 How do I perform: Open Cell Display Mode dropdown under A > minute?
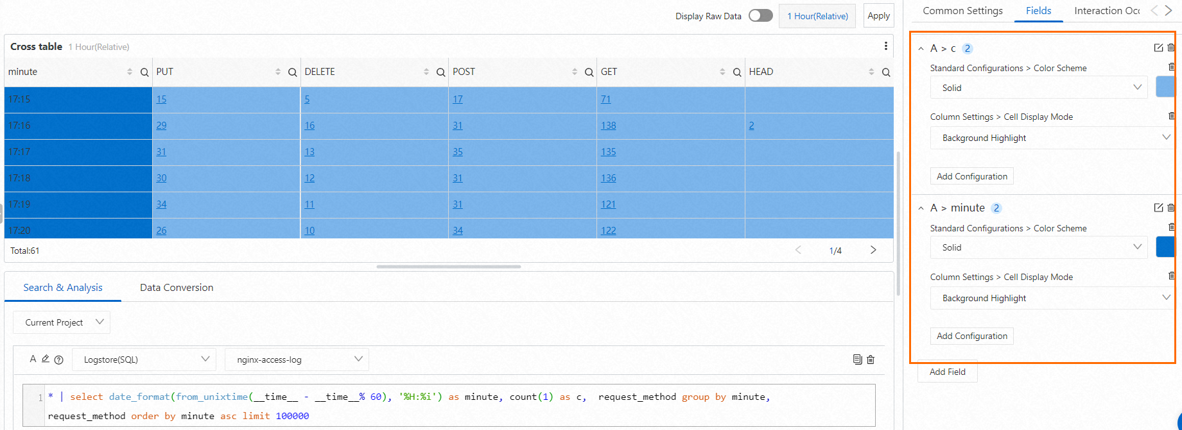[x=1052, y=298]
